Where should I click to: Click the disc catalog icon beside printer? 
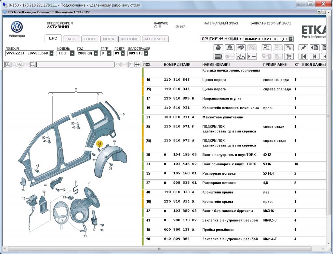pos(229,47)
